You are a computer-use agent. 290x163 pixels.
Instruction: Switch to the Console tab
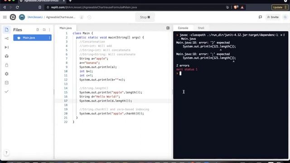183,28
